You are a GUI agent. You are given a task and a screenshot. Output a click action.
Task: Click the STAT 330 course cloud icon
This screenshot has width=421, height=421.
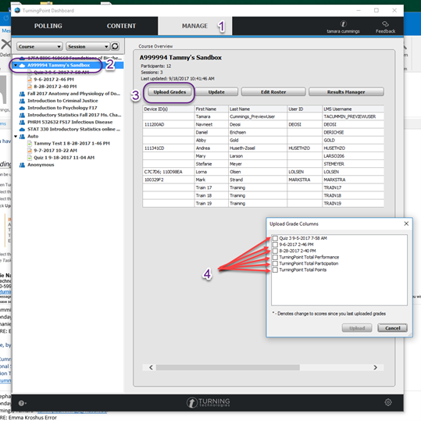tap(22, 129)
